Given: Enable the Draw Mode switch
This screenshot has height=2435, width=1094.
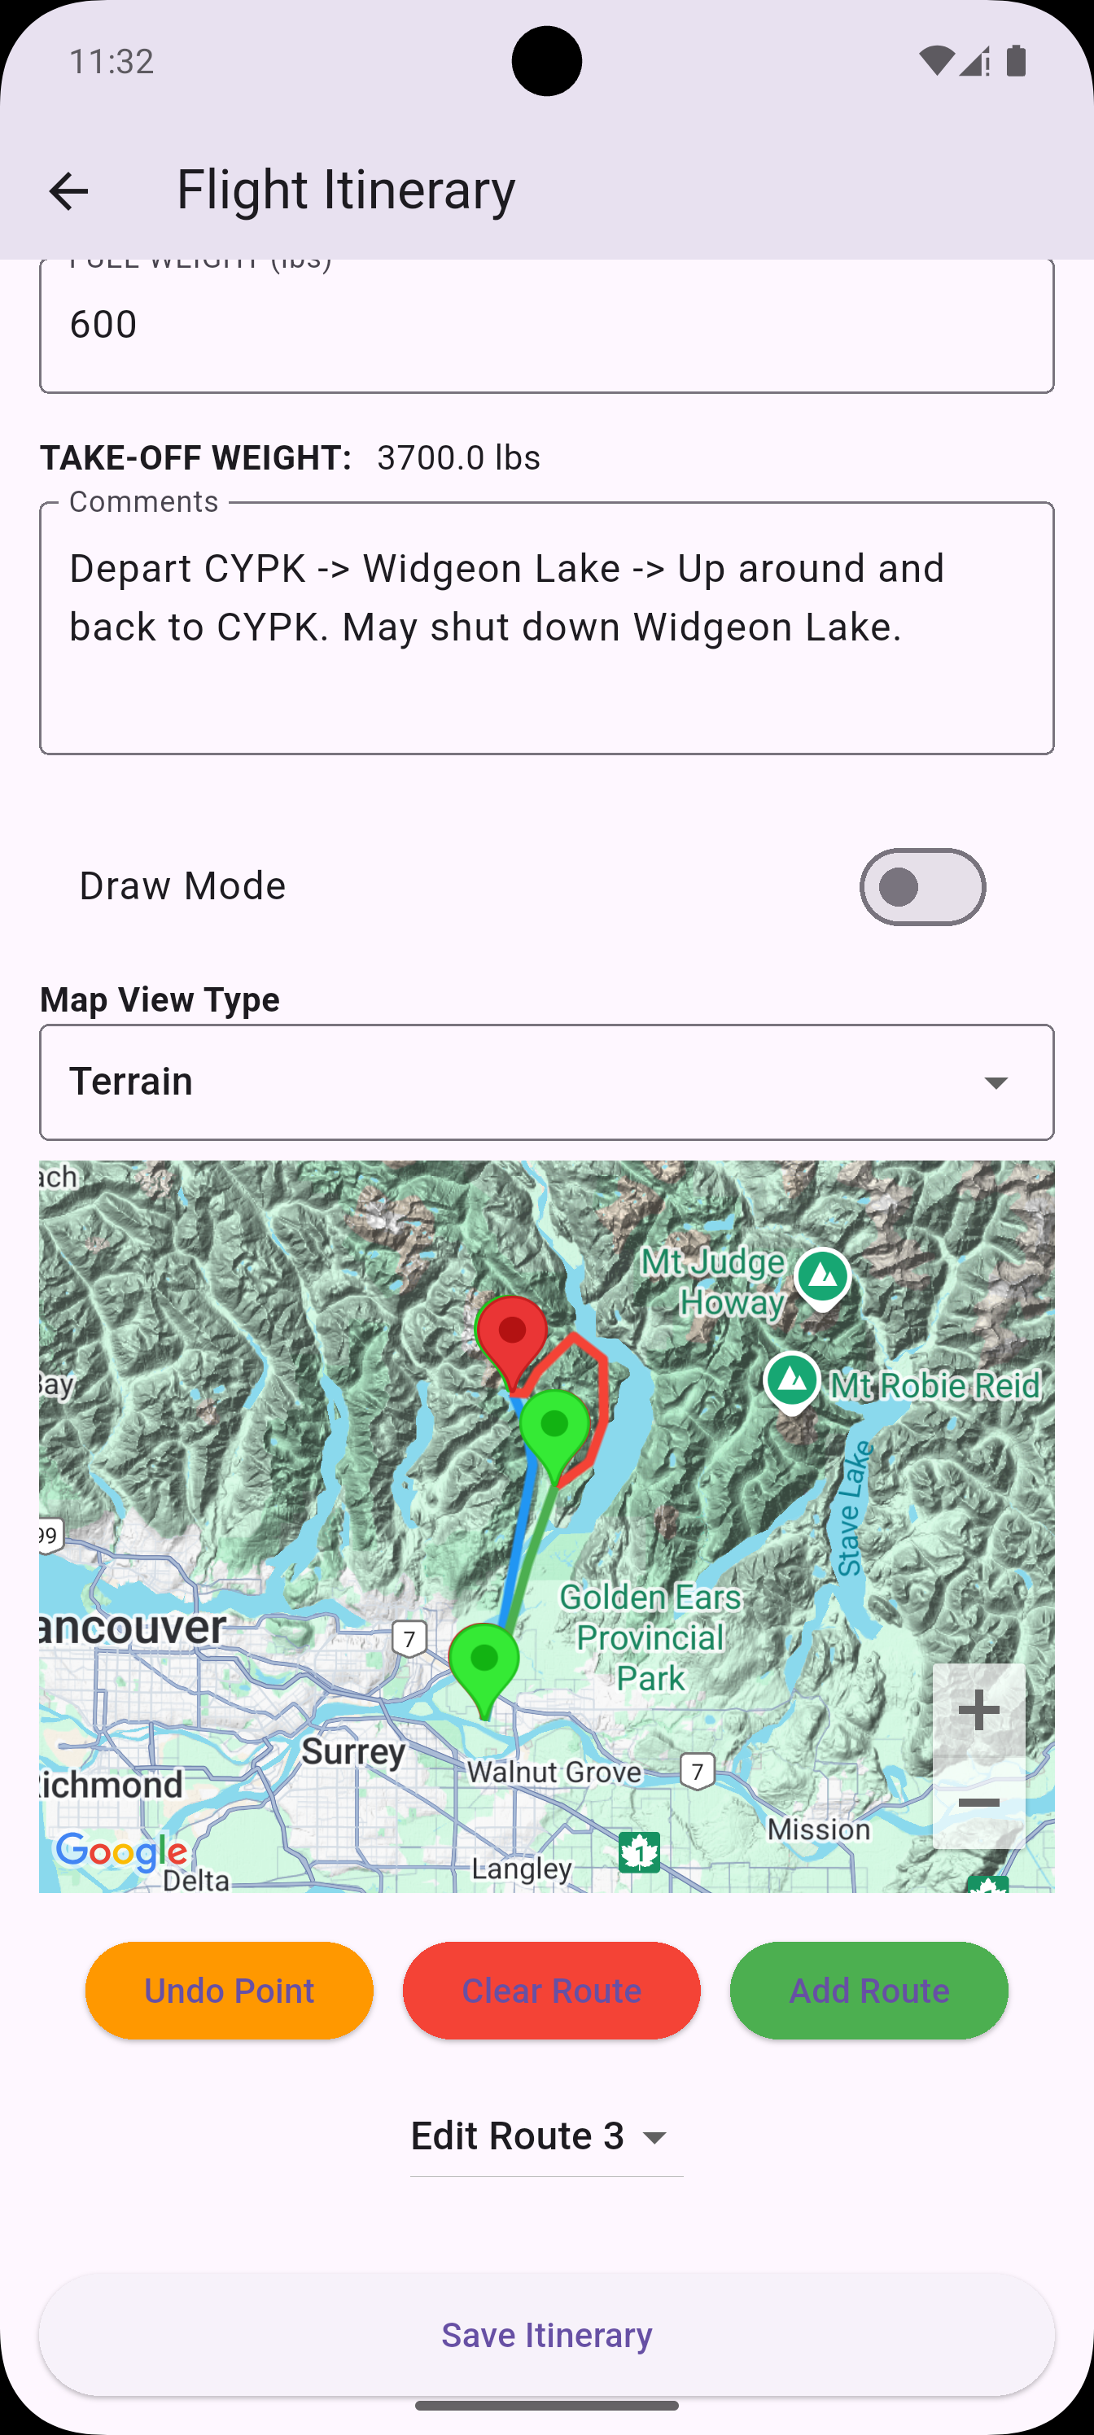Looking at the screenshot, I should (922, 886).
